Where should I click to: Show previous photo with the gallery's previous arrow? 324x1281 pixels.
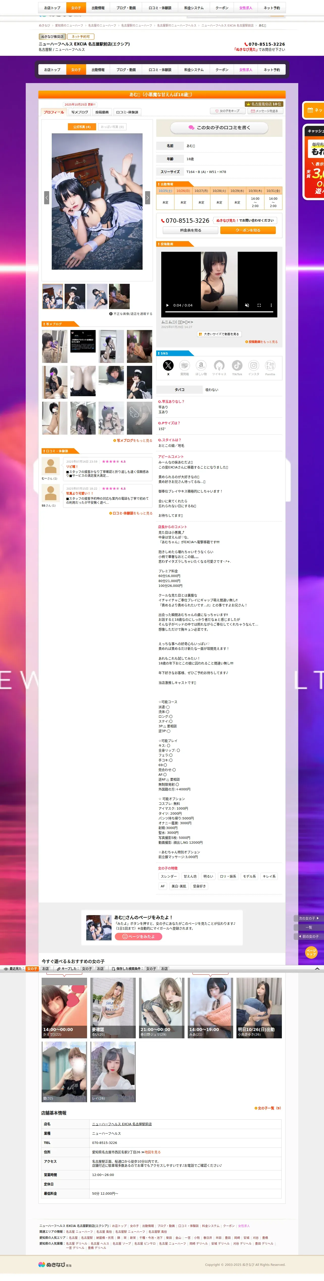tap(47, 197)
